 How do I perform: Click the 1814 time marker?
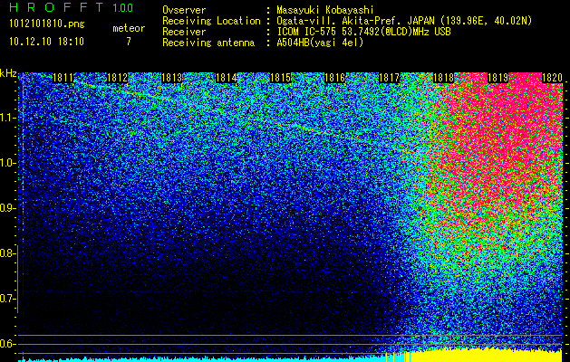tap(227, 78)
